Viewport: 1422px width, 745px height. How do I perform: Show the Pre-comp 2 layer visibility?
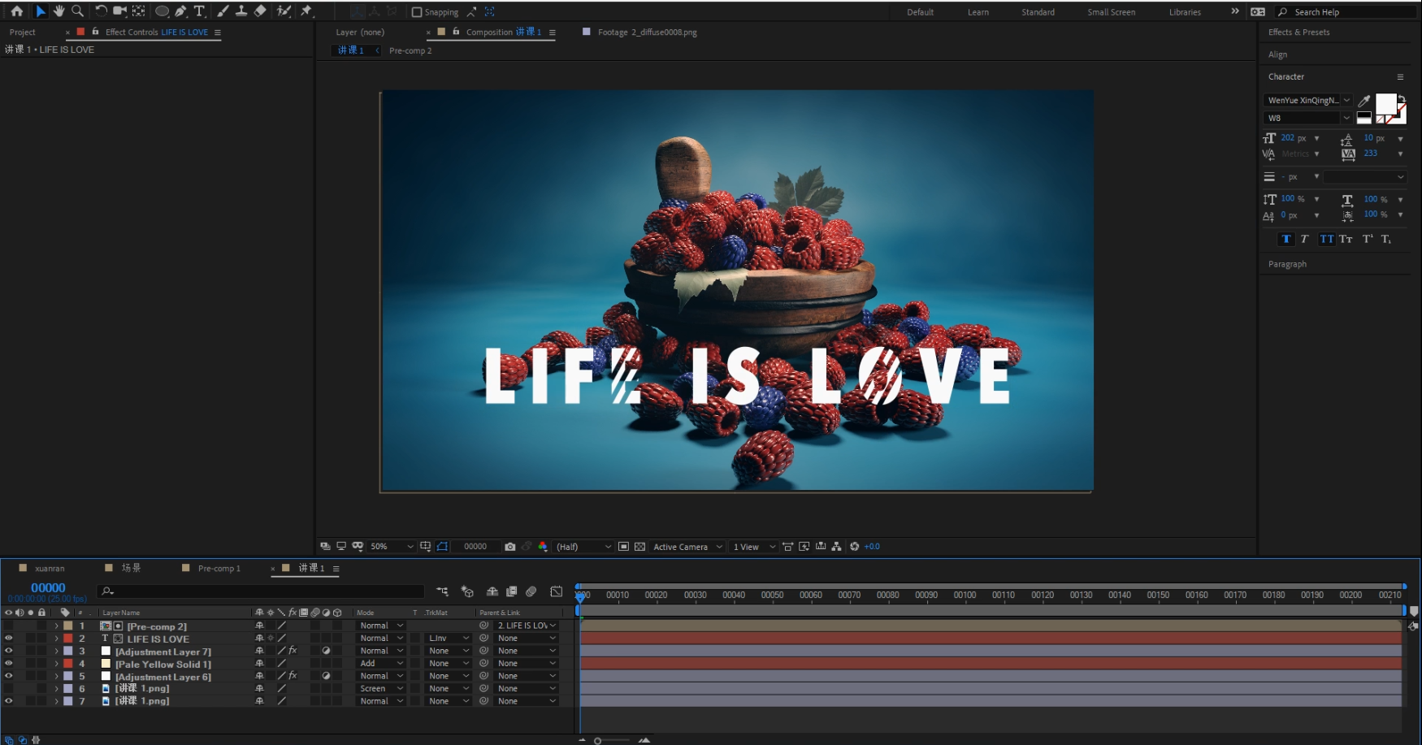pyautogui.click(x=9, y=626)
